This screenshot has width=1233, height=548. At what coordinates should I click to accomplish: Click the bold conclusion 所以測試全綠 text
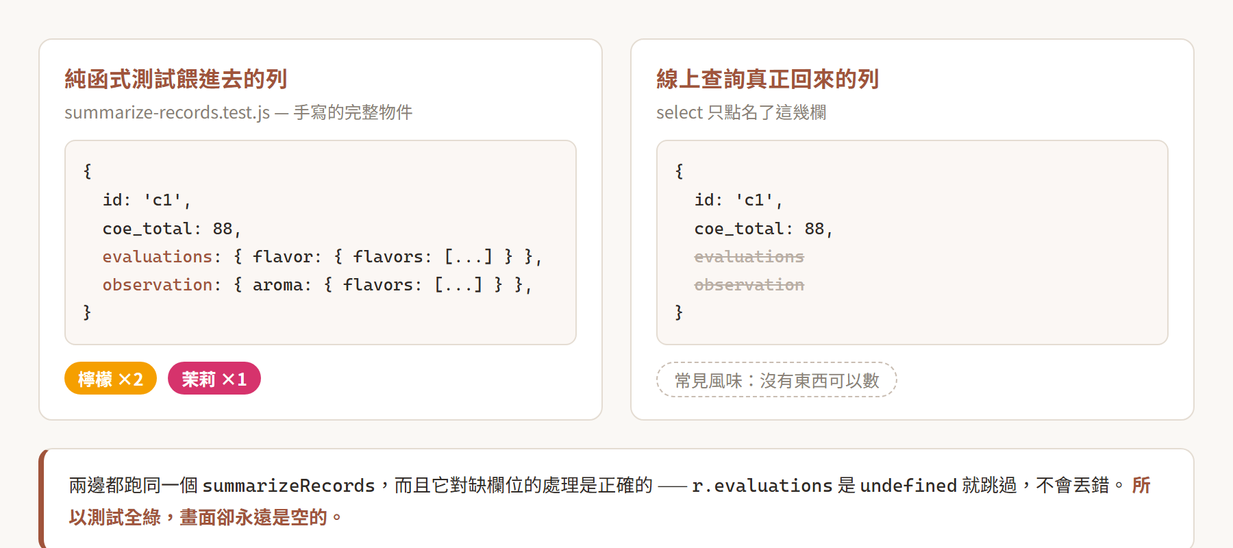[x=114, y=517]
